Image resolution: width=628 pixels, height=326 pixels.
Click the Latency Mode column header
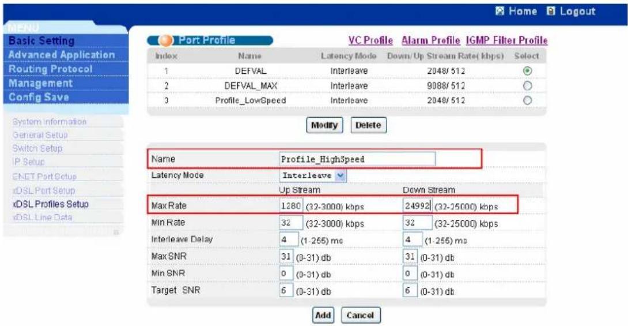pyautogui.click(x=349, y=56)
